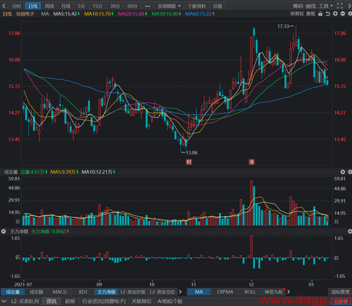The height and width of the screenshot is (306, 352).
Task: Switch to 月线 monthly chart
Action: [66, 6]
